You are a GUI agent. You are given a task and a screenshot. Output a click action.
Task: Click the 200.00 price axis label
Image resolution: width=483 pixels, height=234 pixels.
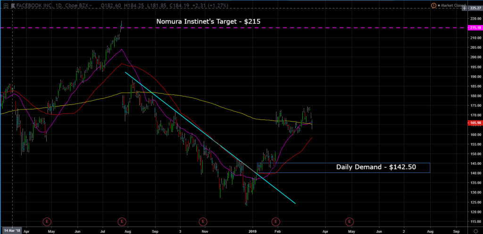(475, 57)
